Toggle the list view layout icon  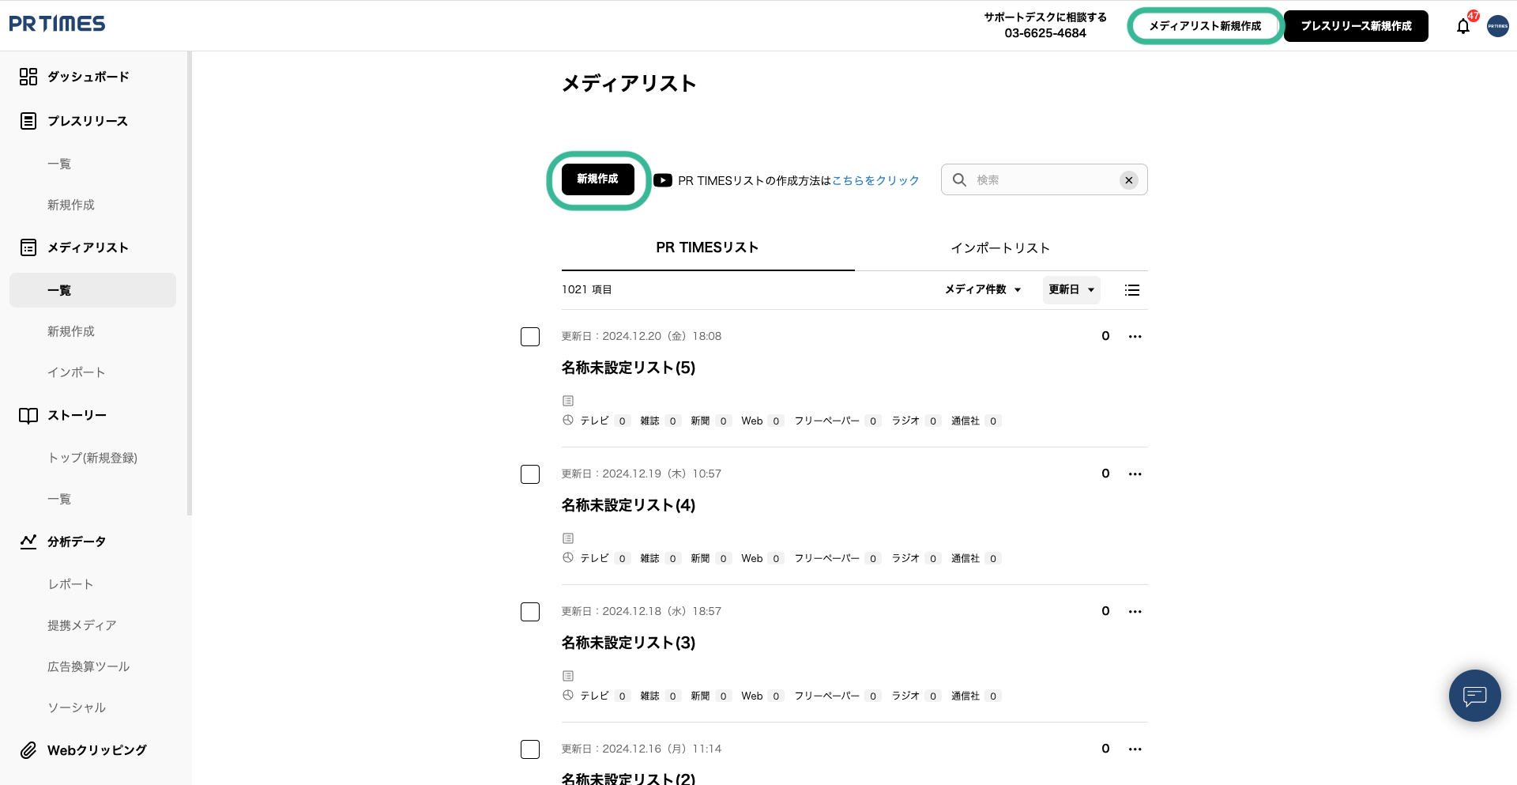[x=1132, y=290]
